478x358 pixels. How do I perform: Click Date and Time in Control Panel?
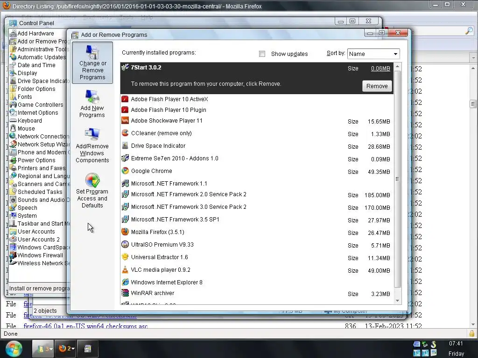33,65
